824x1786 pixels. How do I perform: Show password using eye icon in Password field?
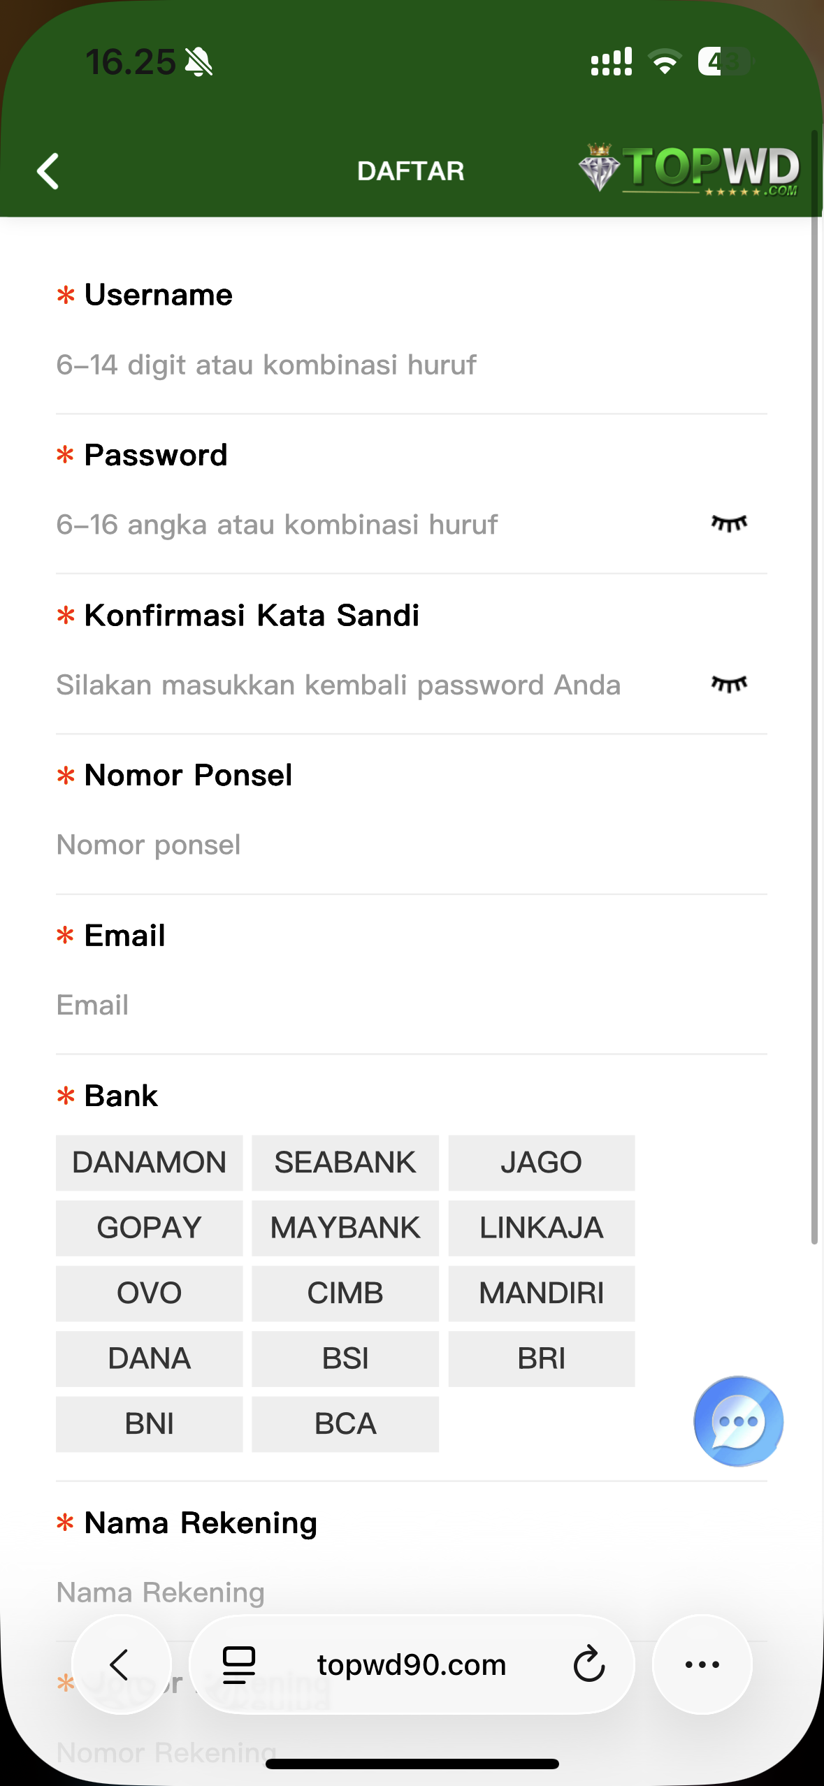click(x=729, y=523)
